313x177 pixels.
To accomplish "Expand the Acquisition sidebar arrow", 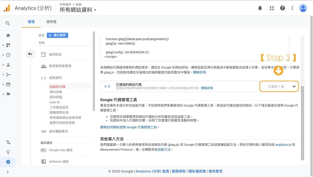I will point(3,75).
